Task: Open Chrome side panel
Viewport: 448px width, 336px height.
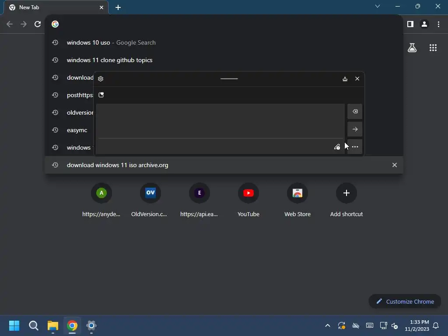Action: point(410,24)
